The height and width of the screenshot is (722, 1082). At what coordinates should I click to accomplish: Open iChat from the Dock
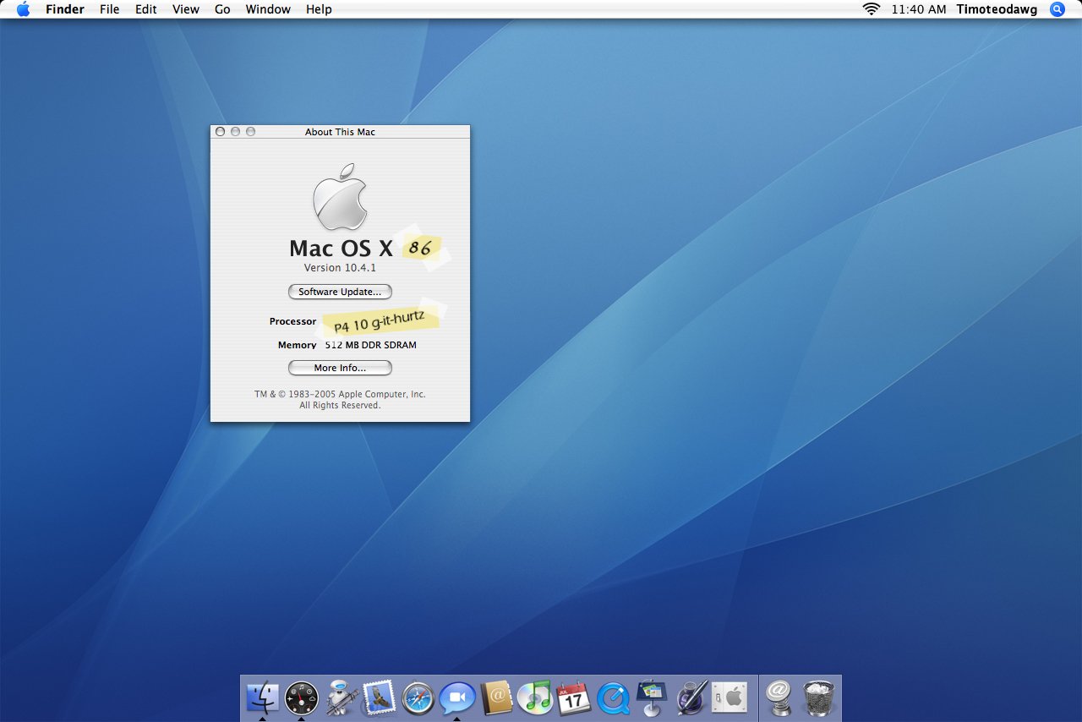456,697
